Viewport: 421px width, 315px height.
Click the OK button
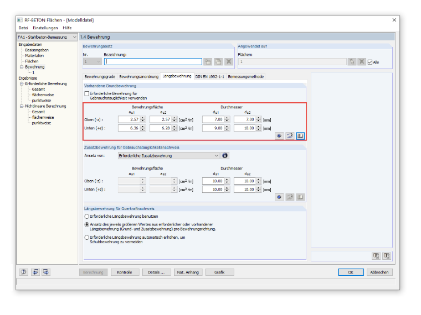(x=351, y=272)
